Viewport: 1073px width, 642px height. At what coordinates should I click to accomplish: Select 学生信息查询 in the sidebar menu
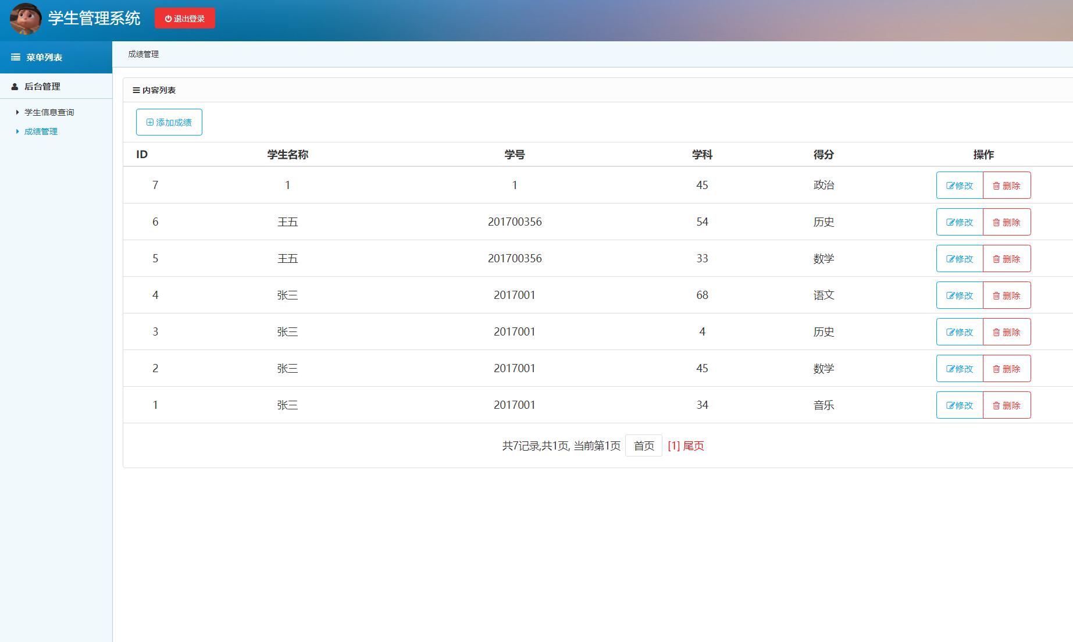coord(48,112)
